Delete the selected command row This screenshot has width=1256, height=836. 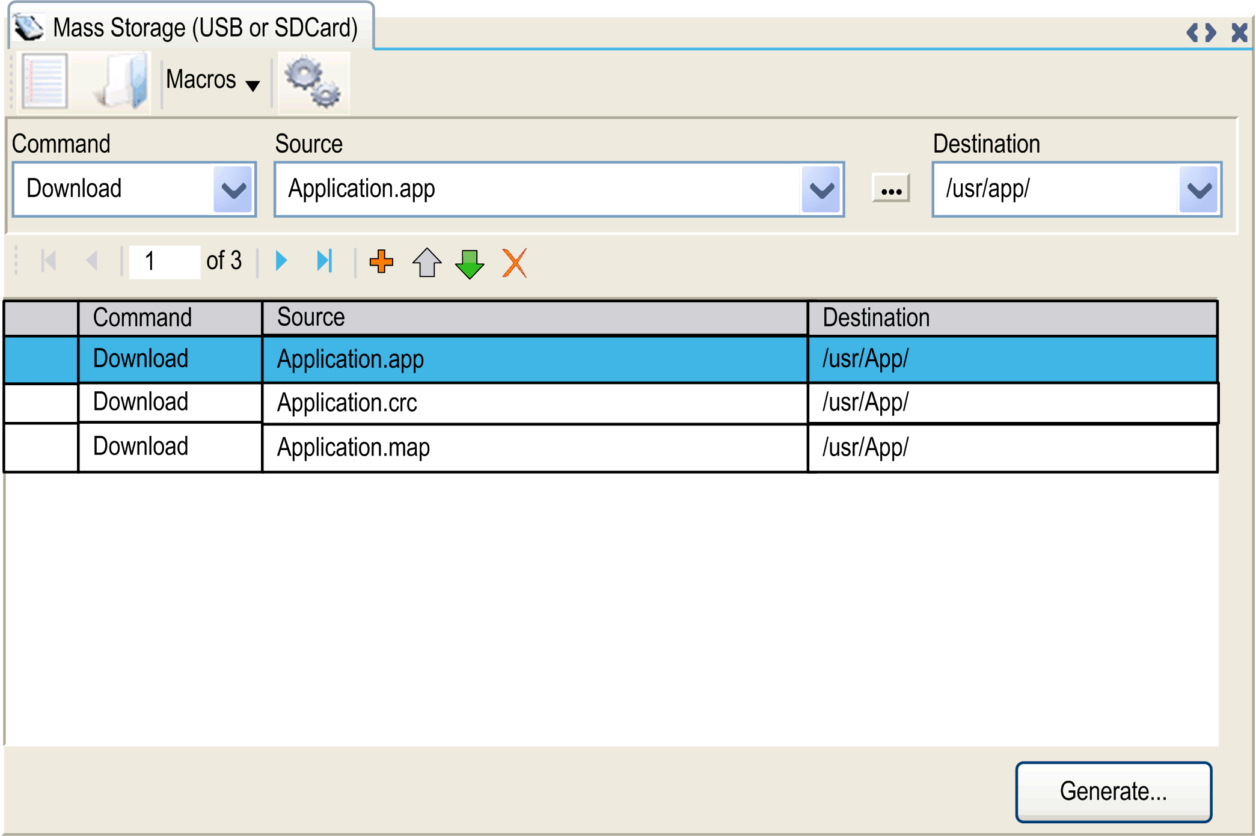(x=514, y=261)
